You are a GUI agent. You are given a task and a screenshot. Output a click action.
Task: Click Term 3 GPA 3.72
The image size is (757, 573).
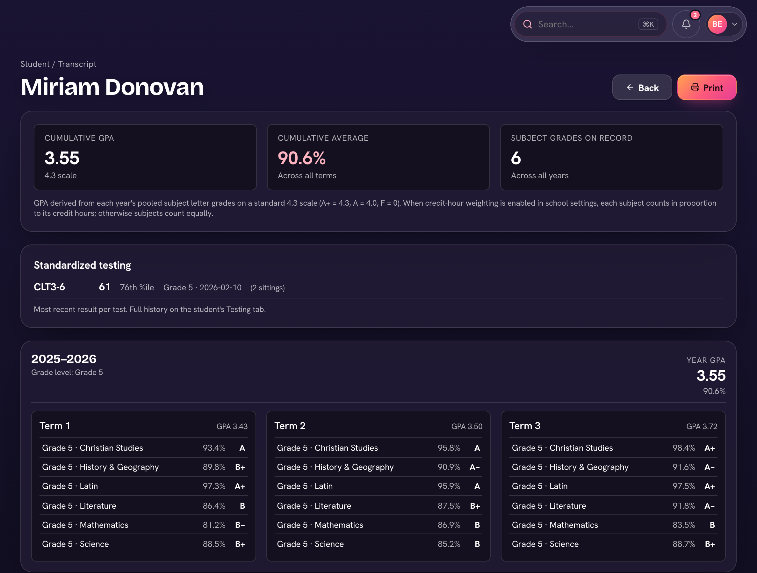[702, 426]
